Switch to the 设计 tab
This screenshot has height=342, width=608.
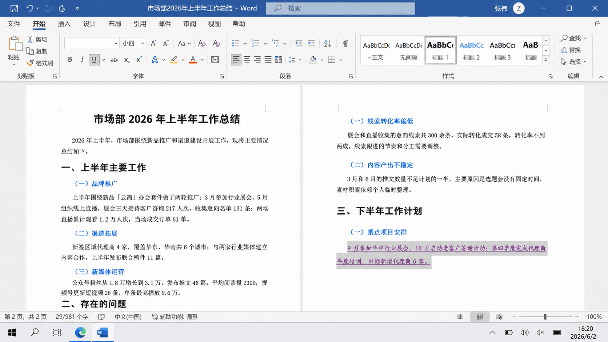tap(89, 24)
